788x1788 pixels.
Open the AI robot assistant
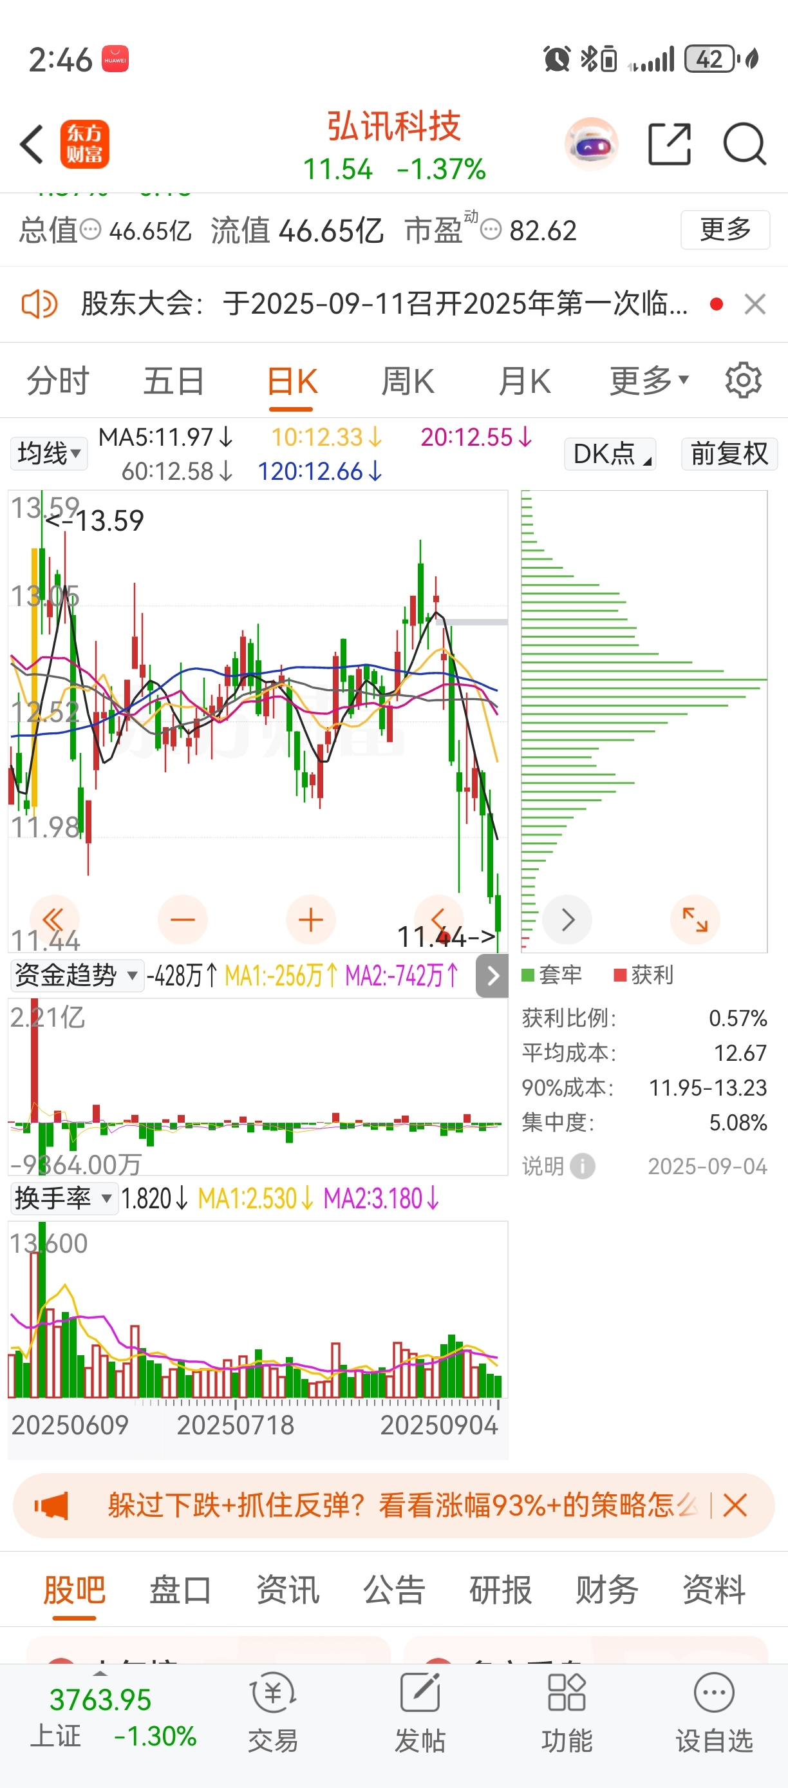(x=592, y=144)
